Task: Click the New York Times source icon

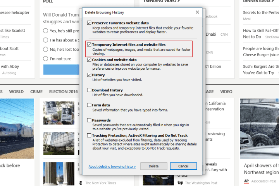Action: tap(81, 183)
